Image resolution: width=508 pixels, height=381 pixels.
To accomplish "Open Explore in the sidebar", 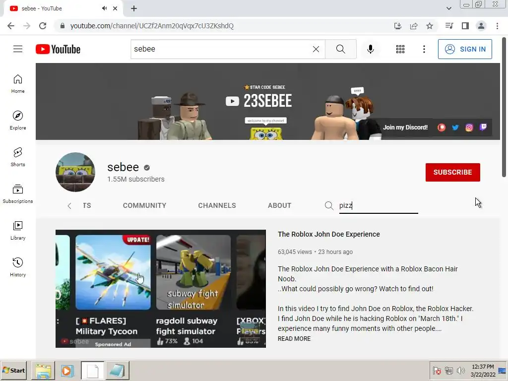I will click(18, 121).
